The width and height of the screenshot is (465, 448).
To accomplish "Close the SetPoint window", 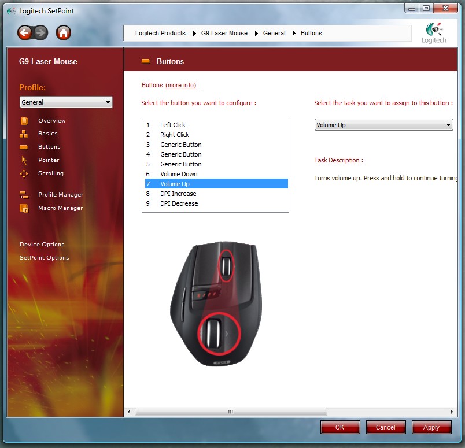I will click(445, 9).
